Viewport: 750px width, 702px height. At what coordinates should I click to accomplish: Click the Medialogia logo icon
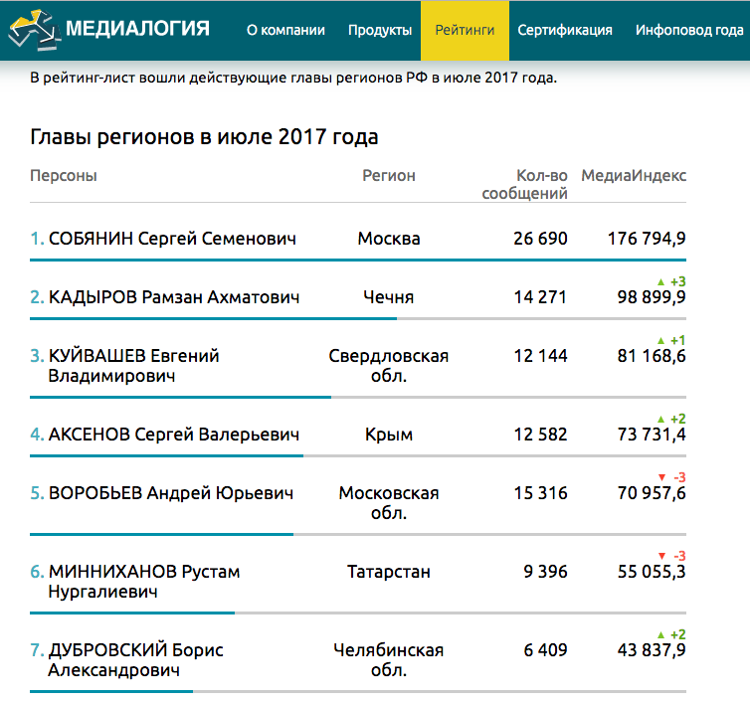point(35,31)
